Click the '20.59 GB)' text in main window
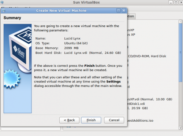 [x=139, y=108]
